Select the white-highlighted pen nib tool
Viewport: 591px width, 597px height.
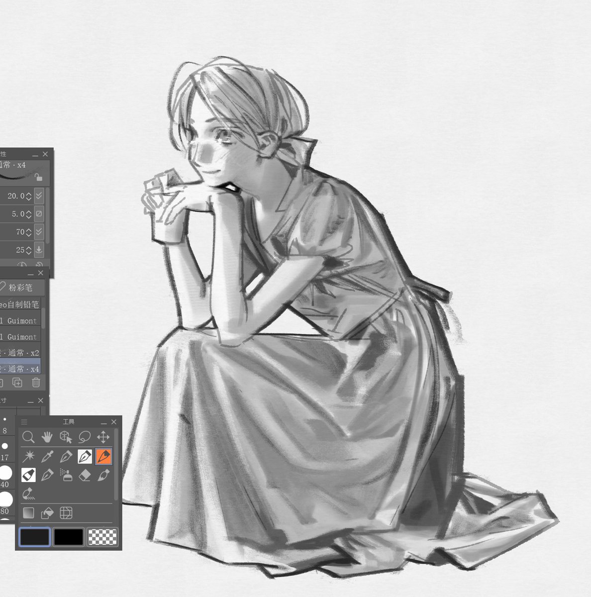click(x=85, y=456)
